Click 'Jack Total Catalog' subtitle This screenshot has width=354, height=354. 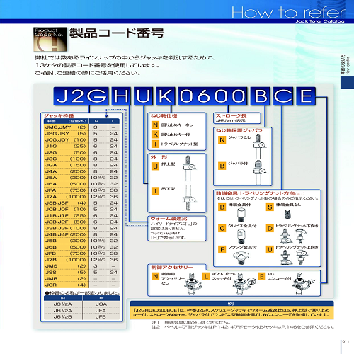[320, 21]
